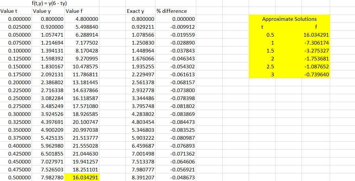
Task: Select the Value f cell showing 21.555028
Action: point(82,146)
